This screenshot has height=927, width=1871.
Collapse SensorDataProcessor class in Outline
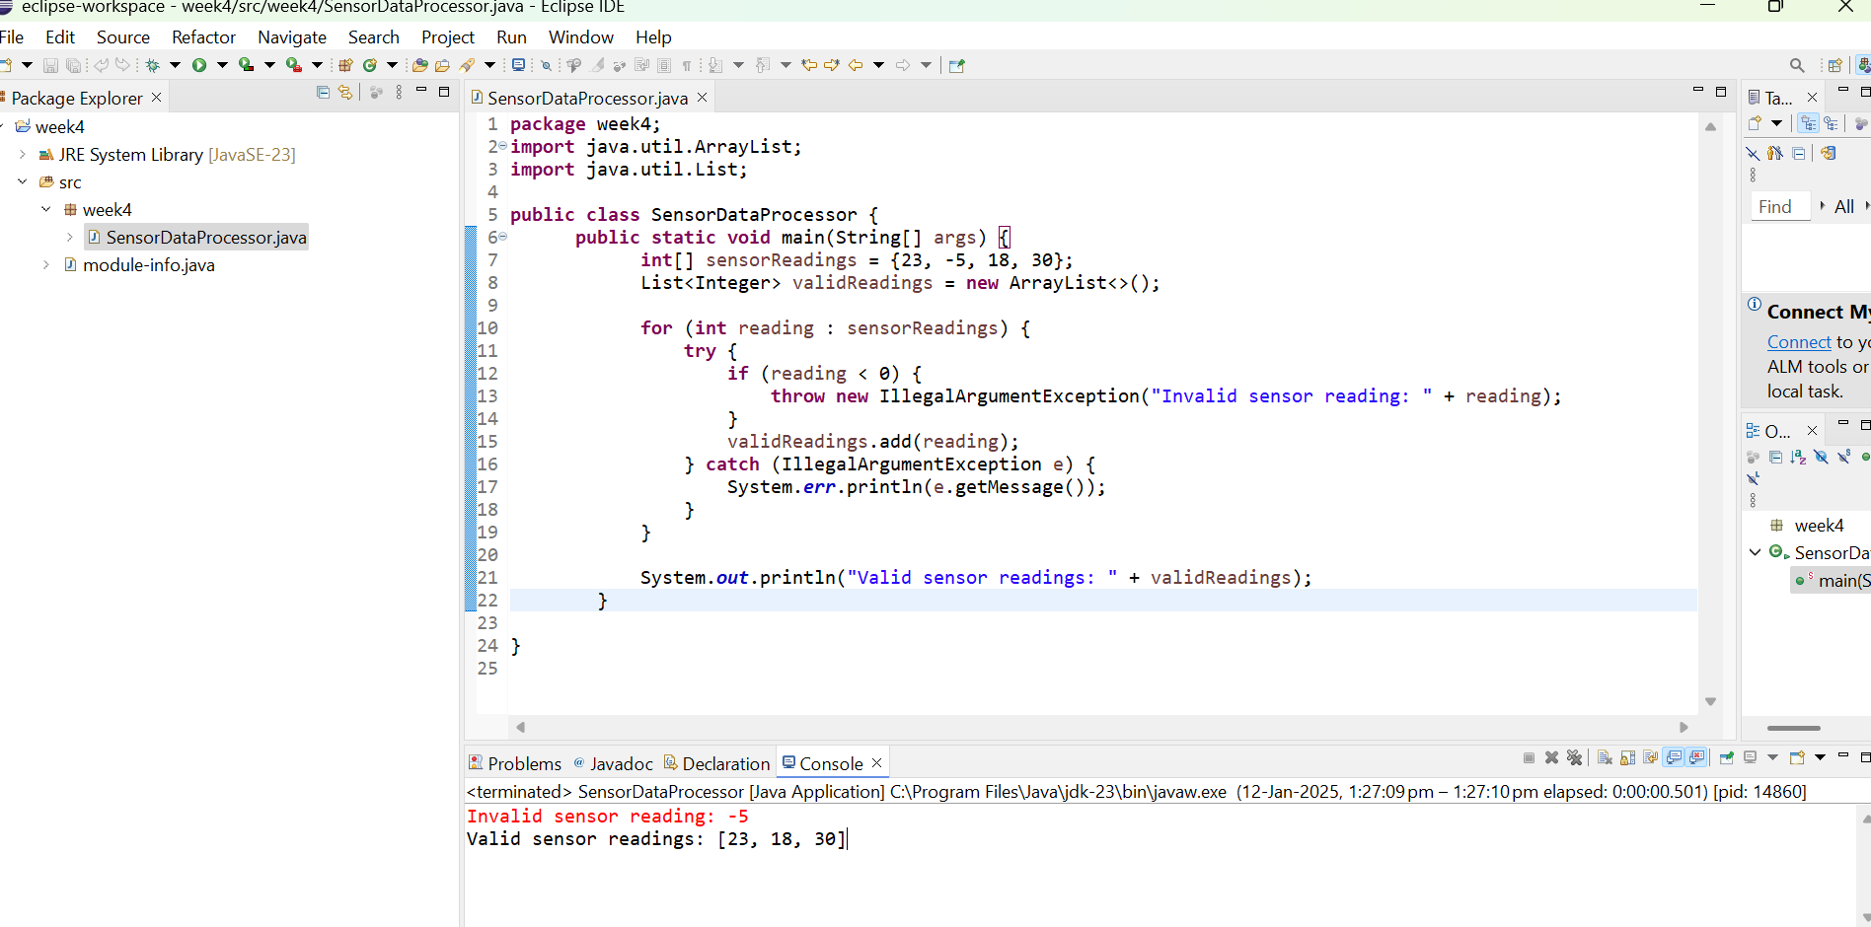(x=1756, y=552)
